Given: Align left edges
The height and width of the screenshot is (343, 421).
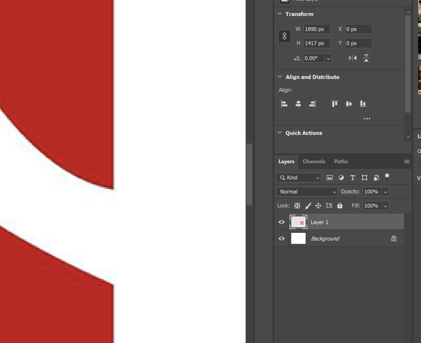Looking at the screenshot, I should [284, 104].
